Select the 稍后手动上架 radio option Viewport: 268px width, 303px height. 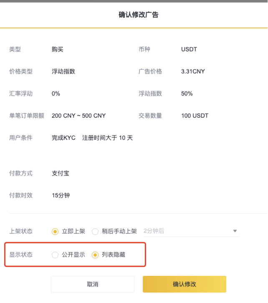95,231
